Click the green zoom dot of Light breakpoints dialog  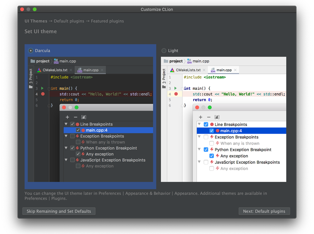point(210,108)
